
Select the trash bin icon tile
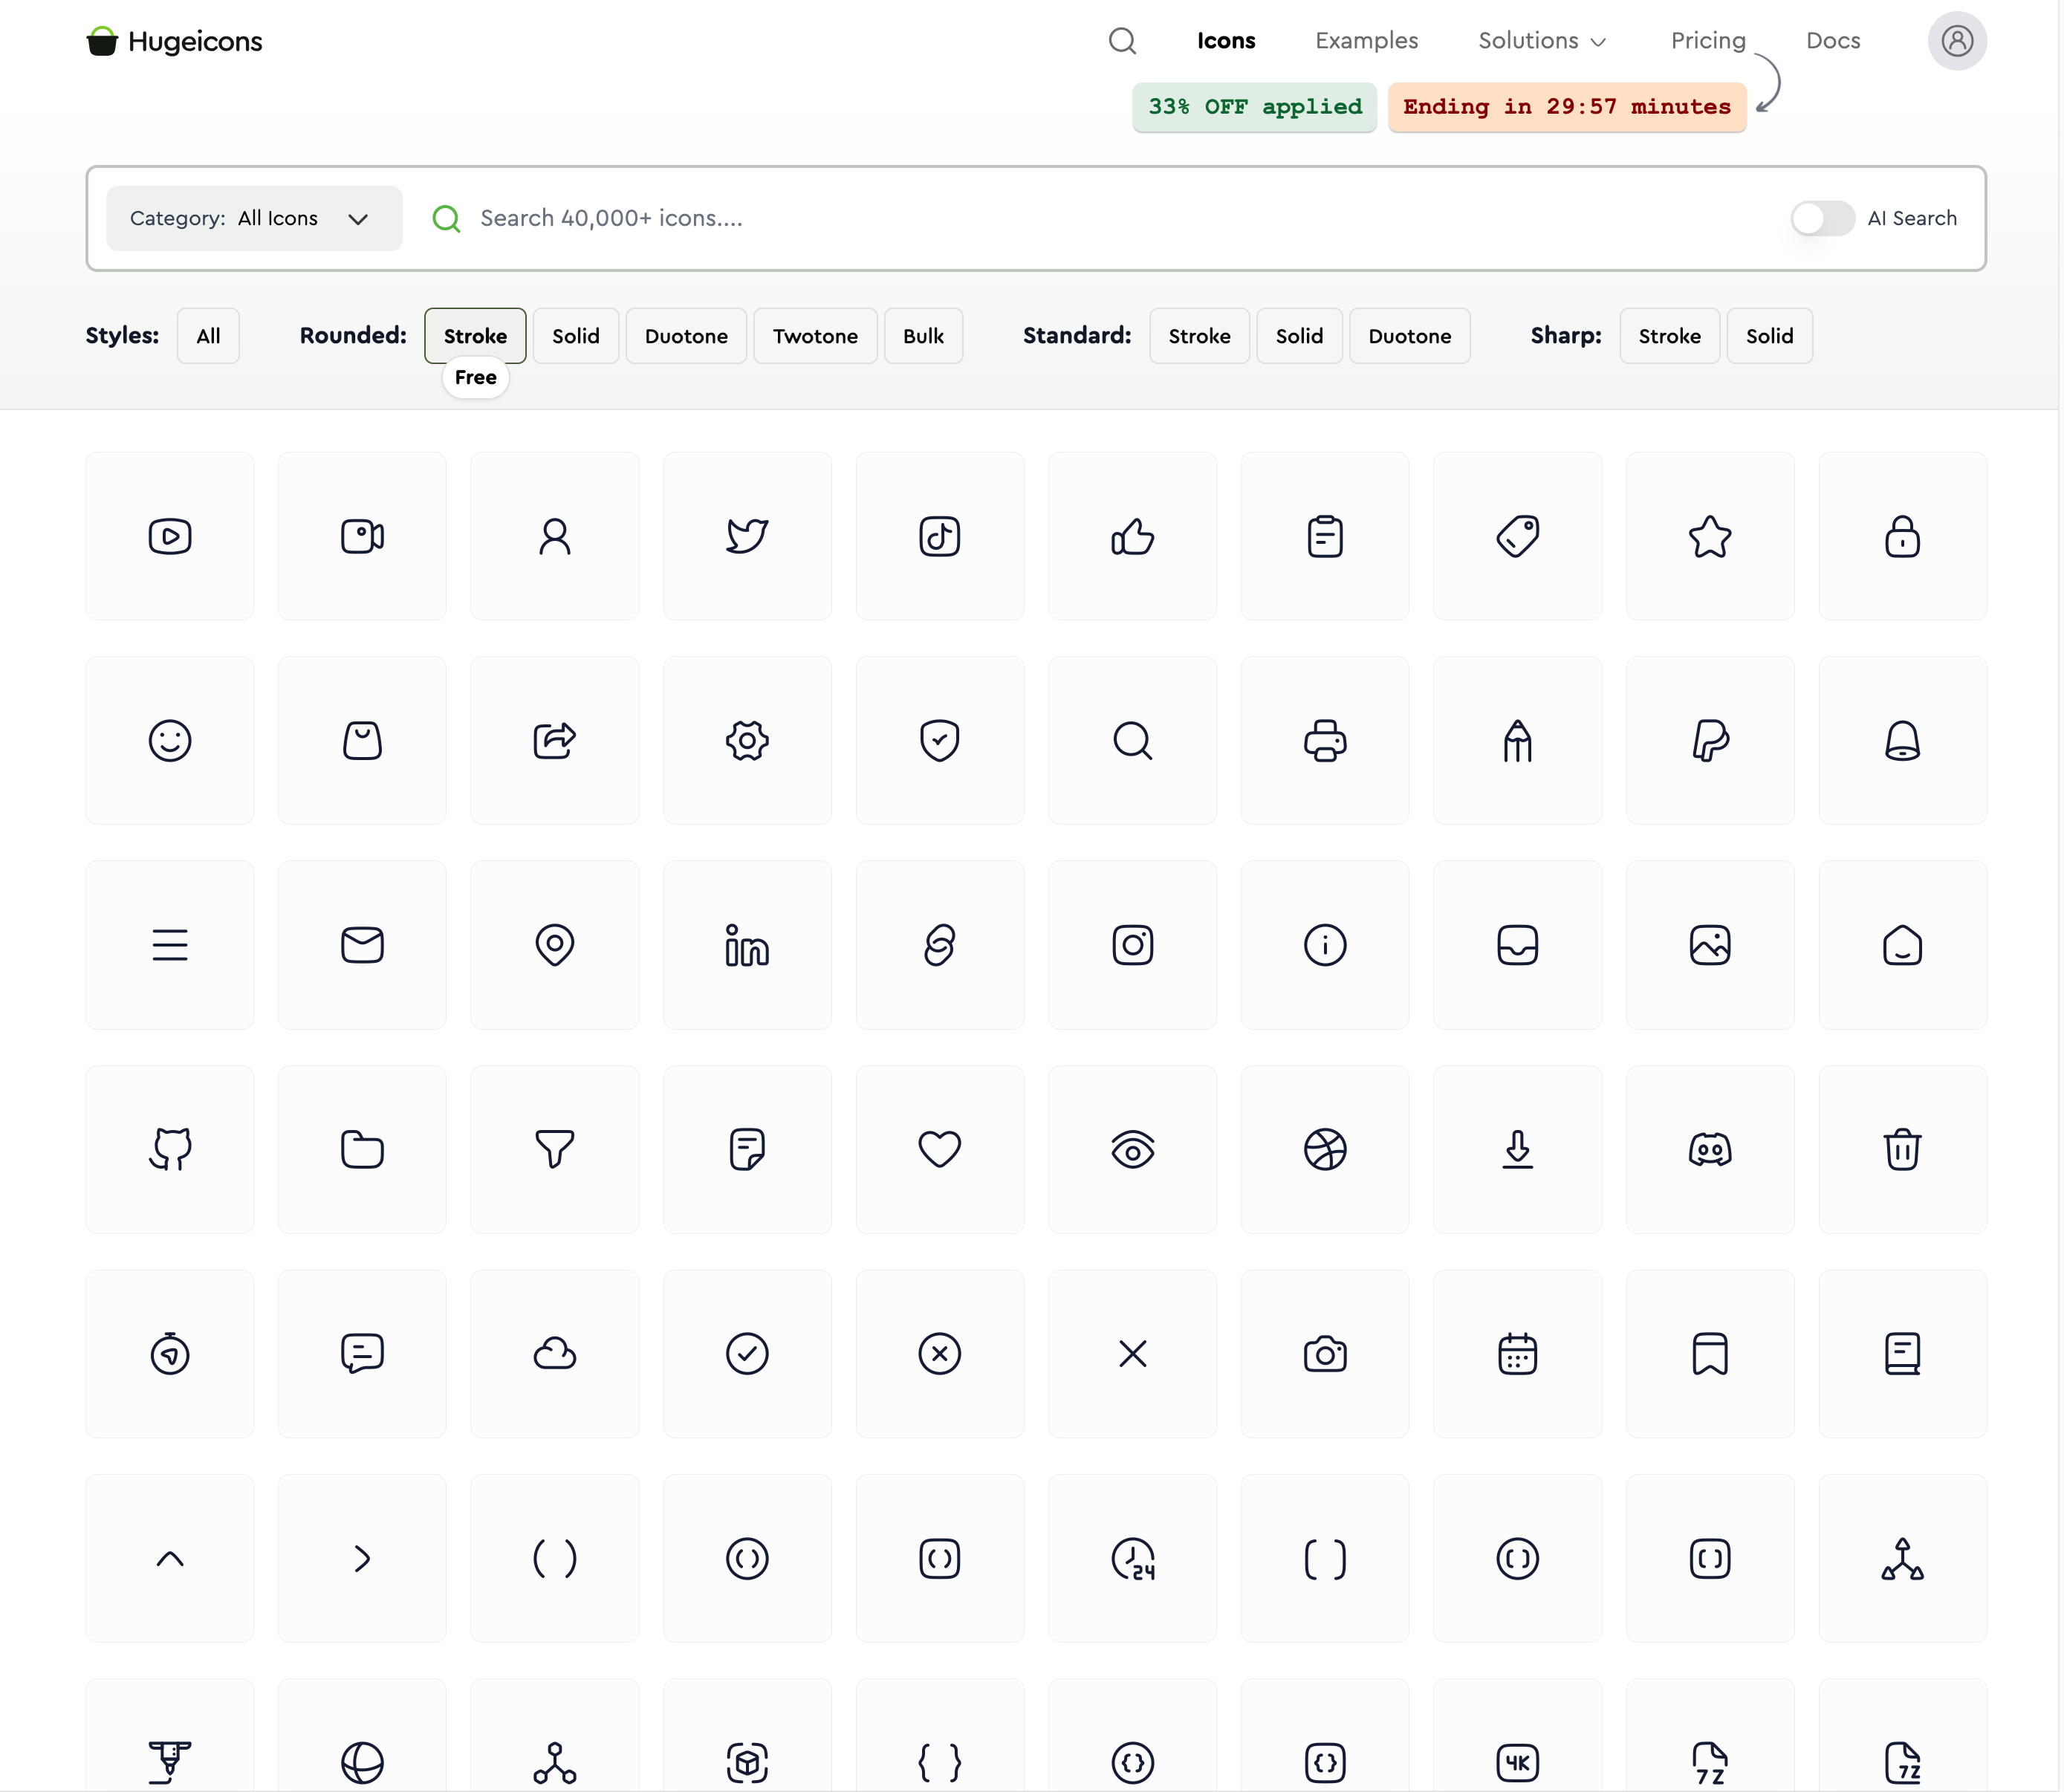(1901, 1149)
